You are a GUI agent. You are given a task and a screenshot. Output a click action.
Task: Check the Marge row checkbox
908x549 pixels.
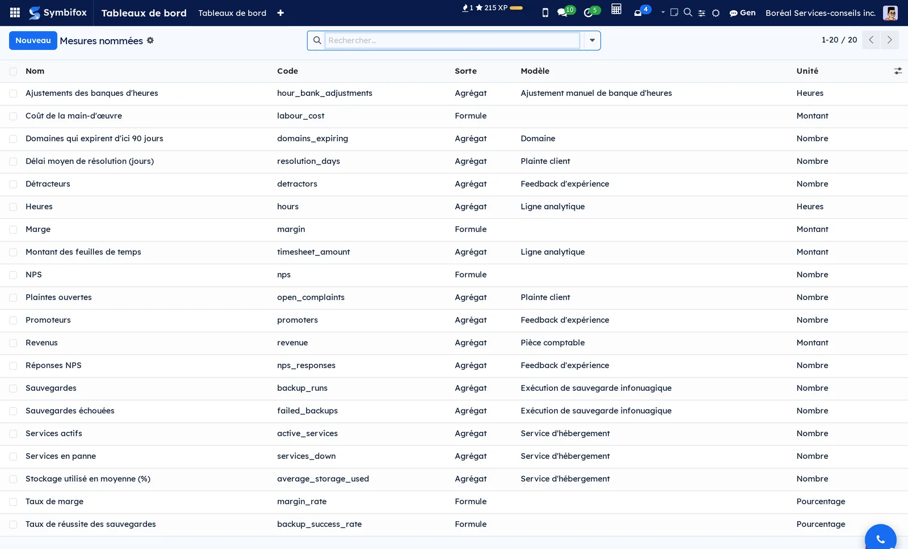[x=13, y=230]
